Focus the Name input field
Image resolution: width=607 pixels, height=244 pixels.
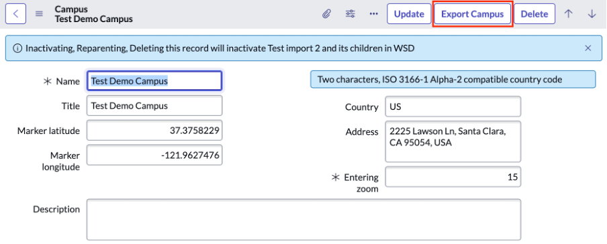point(154,81)
